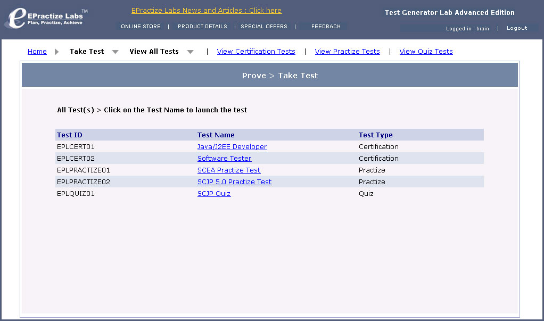Launch the Software Tester test

(225, 159)
